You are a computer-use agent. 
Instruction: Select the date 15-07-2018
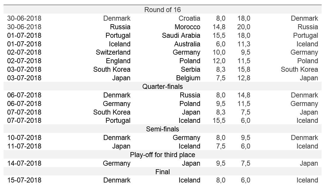click(24, 180)
